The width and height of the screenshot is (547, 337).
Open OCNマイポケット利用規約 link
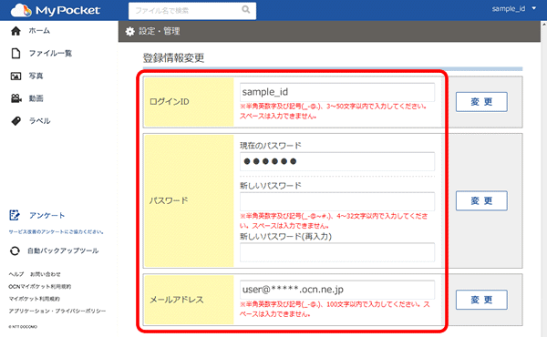[x=40, y=287]
